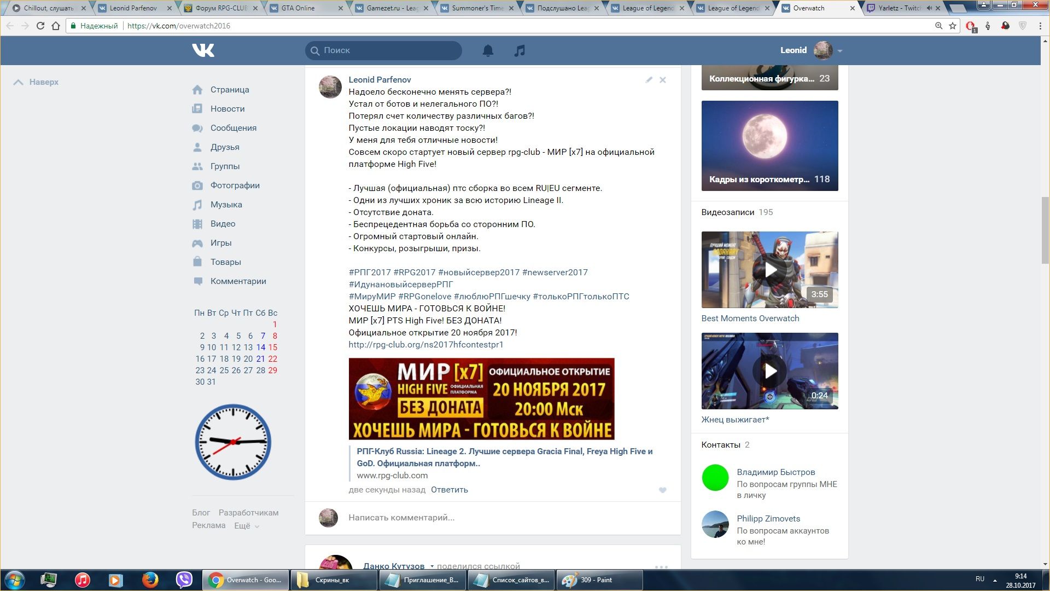The height and width of the screenshot is (591, 1050).
Task: Bookmark this page with star icon
Action: click(x=953, y=26)
